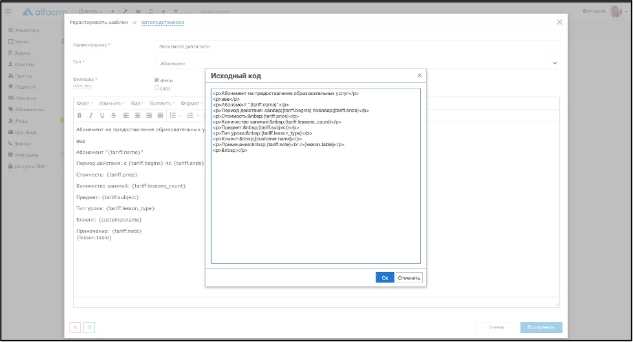
Task: Click the Ok button in source dialog
Action: coord(385,278)
